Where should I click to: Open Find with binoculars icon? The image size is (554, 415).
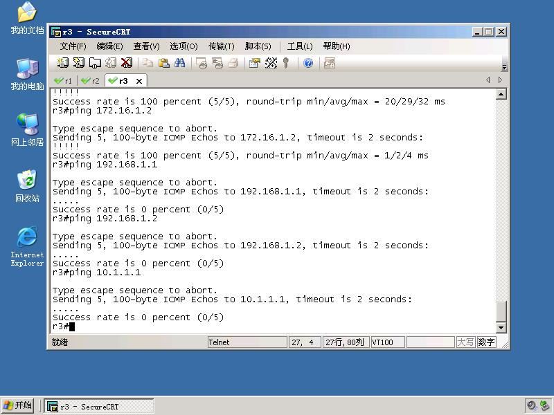(x=179, y=63)
